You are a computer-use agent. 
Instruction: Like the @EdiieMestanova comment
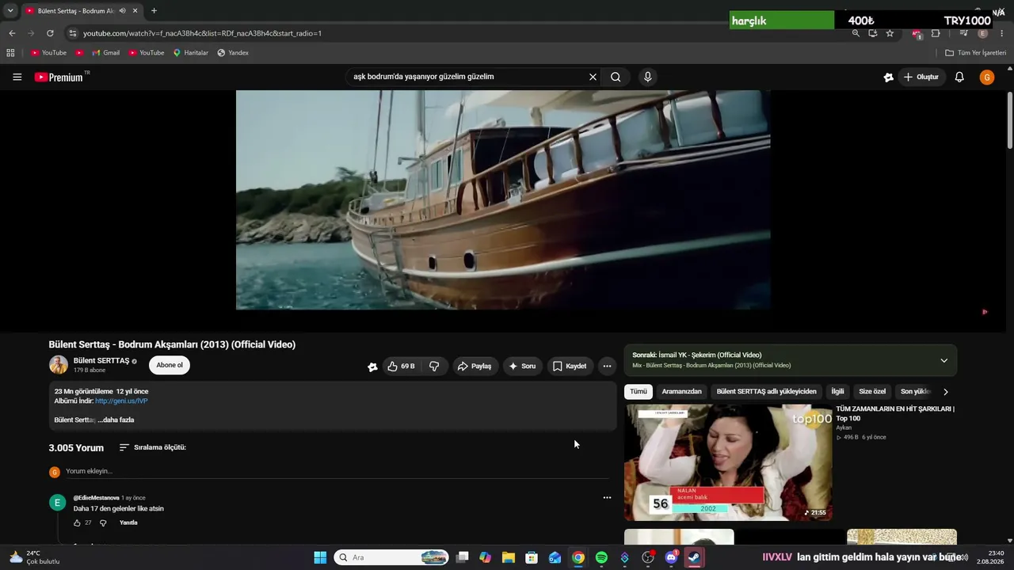click(x=77, y=522)
